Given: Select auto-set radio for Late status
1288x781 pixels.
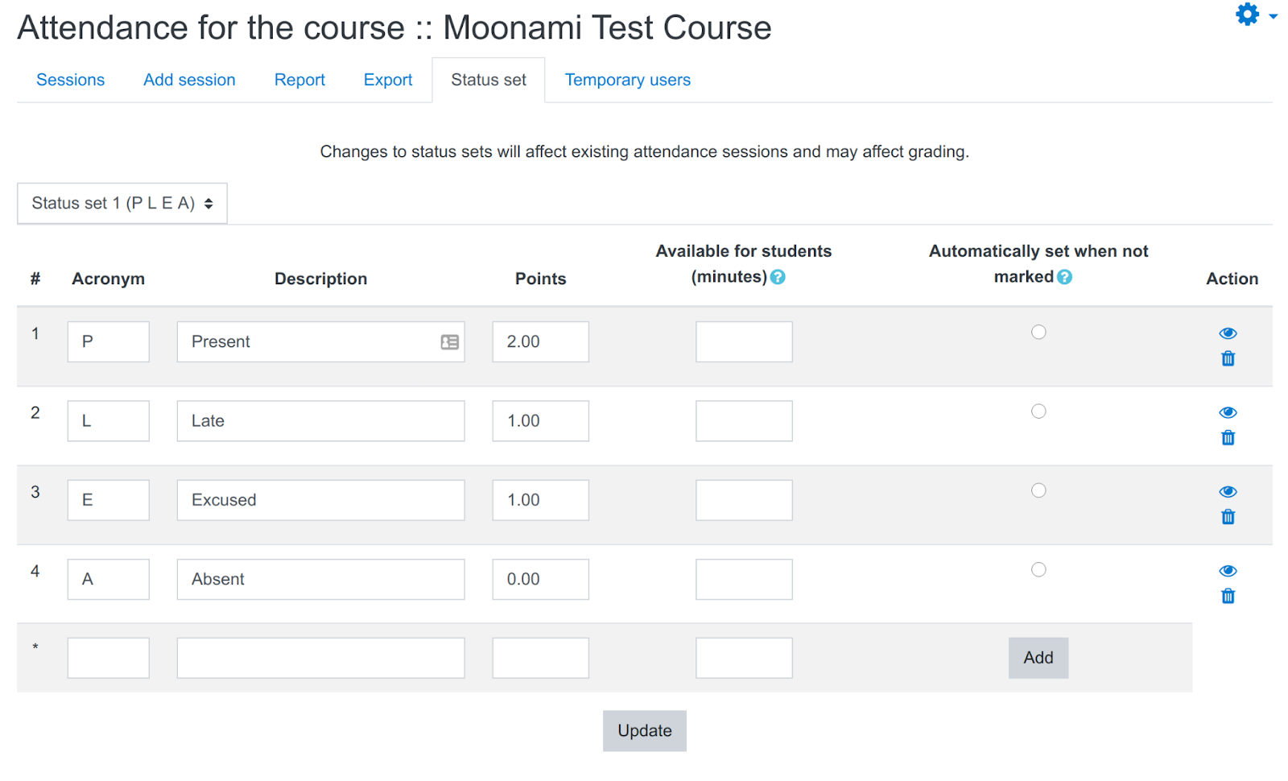Looking at the screenshot, I should [1038, 411].
